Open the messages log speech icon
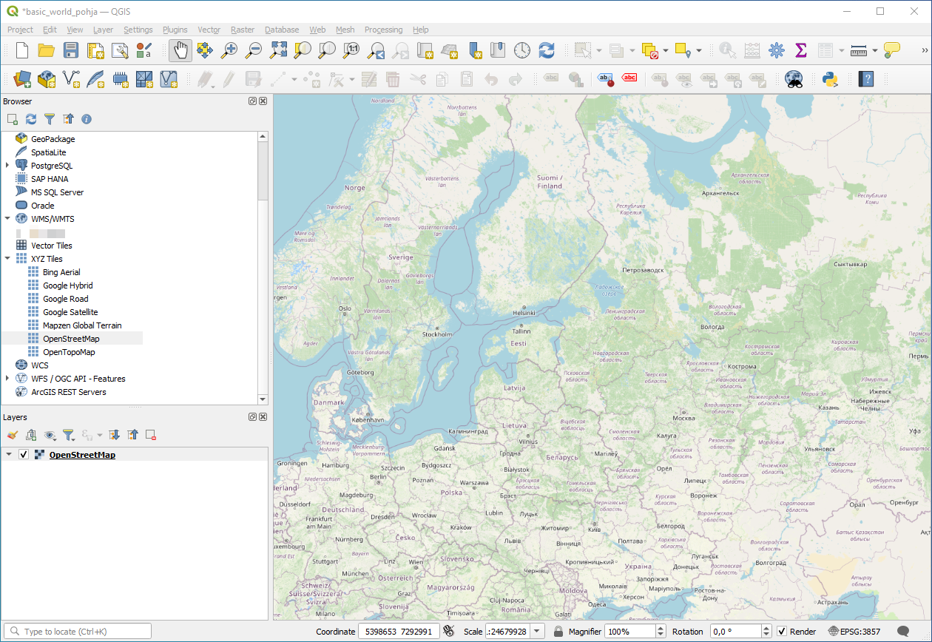932x642 pixels. coord(903,631)
